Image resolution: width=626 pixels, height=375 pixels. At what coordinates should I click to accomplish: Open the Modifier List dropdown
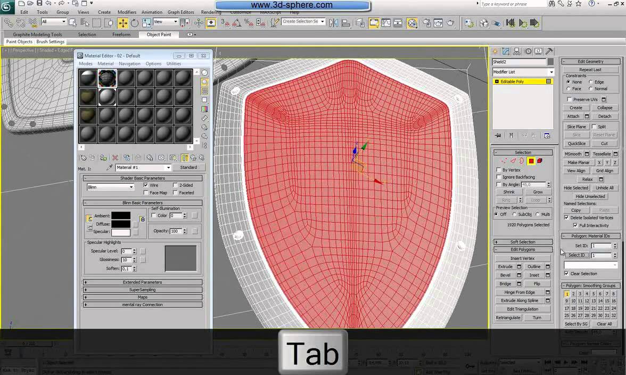pos(523,72)
